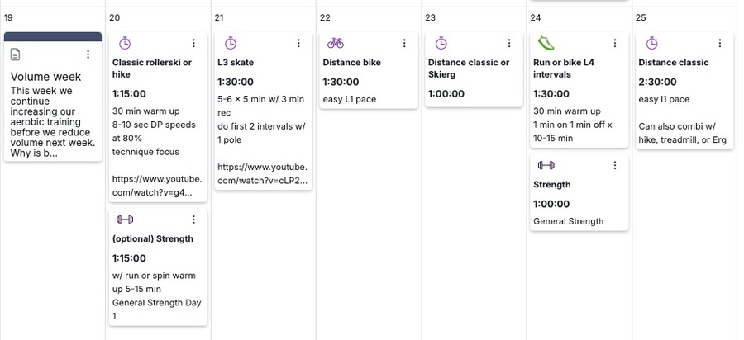The width and height of the screenshot is (744, 340).
Task: Open three-dot menu on Classic rollerski or hike
Action: [193, 43]
